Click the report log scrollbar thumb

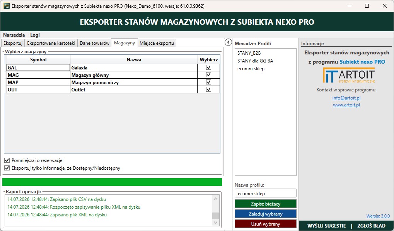216,216
